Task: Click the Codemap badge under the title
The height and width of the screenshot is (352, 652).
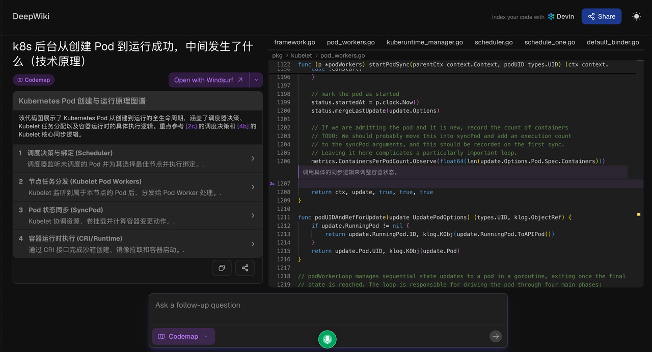Action: (x=34, y=80)
